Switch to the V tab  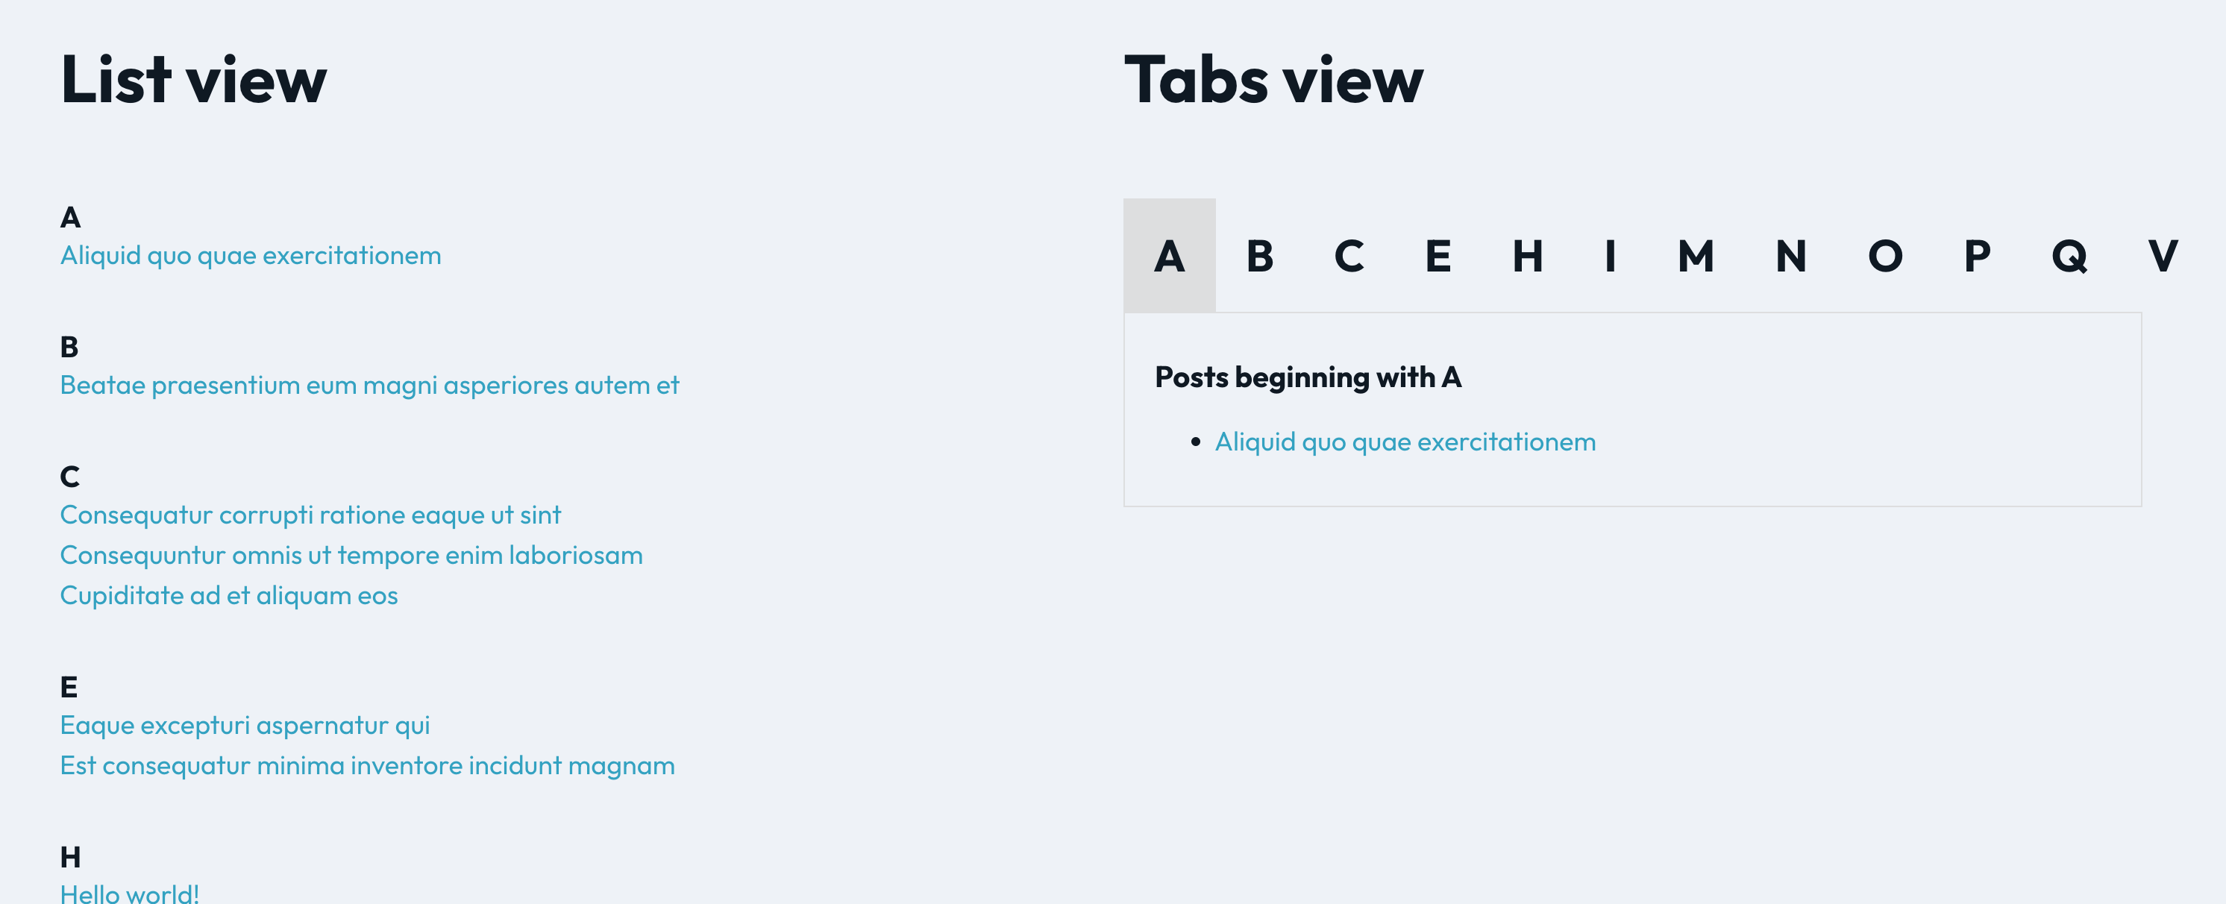(x=2162, y=257)
